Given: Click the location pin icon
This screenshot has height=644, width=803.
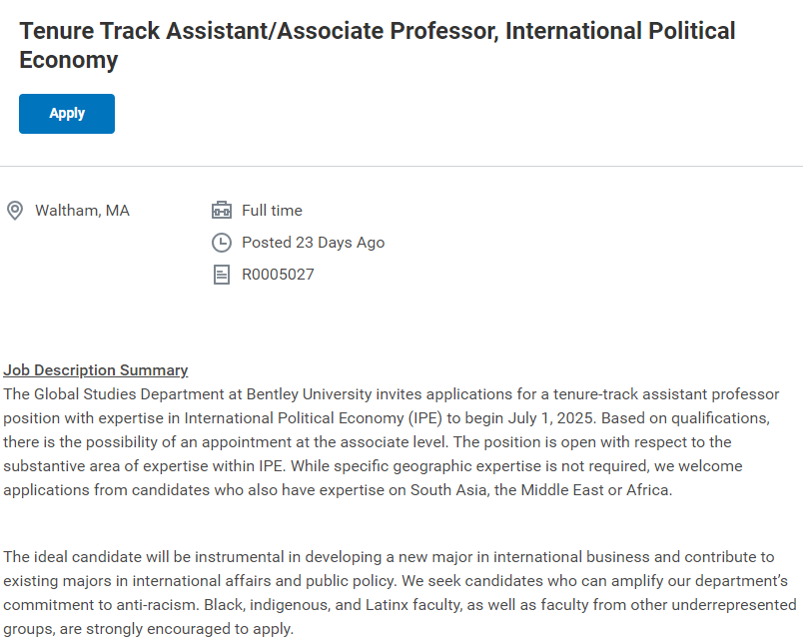Looking at the screenshot, I should pyautogui.click(x=15, y=211).
